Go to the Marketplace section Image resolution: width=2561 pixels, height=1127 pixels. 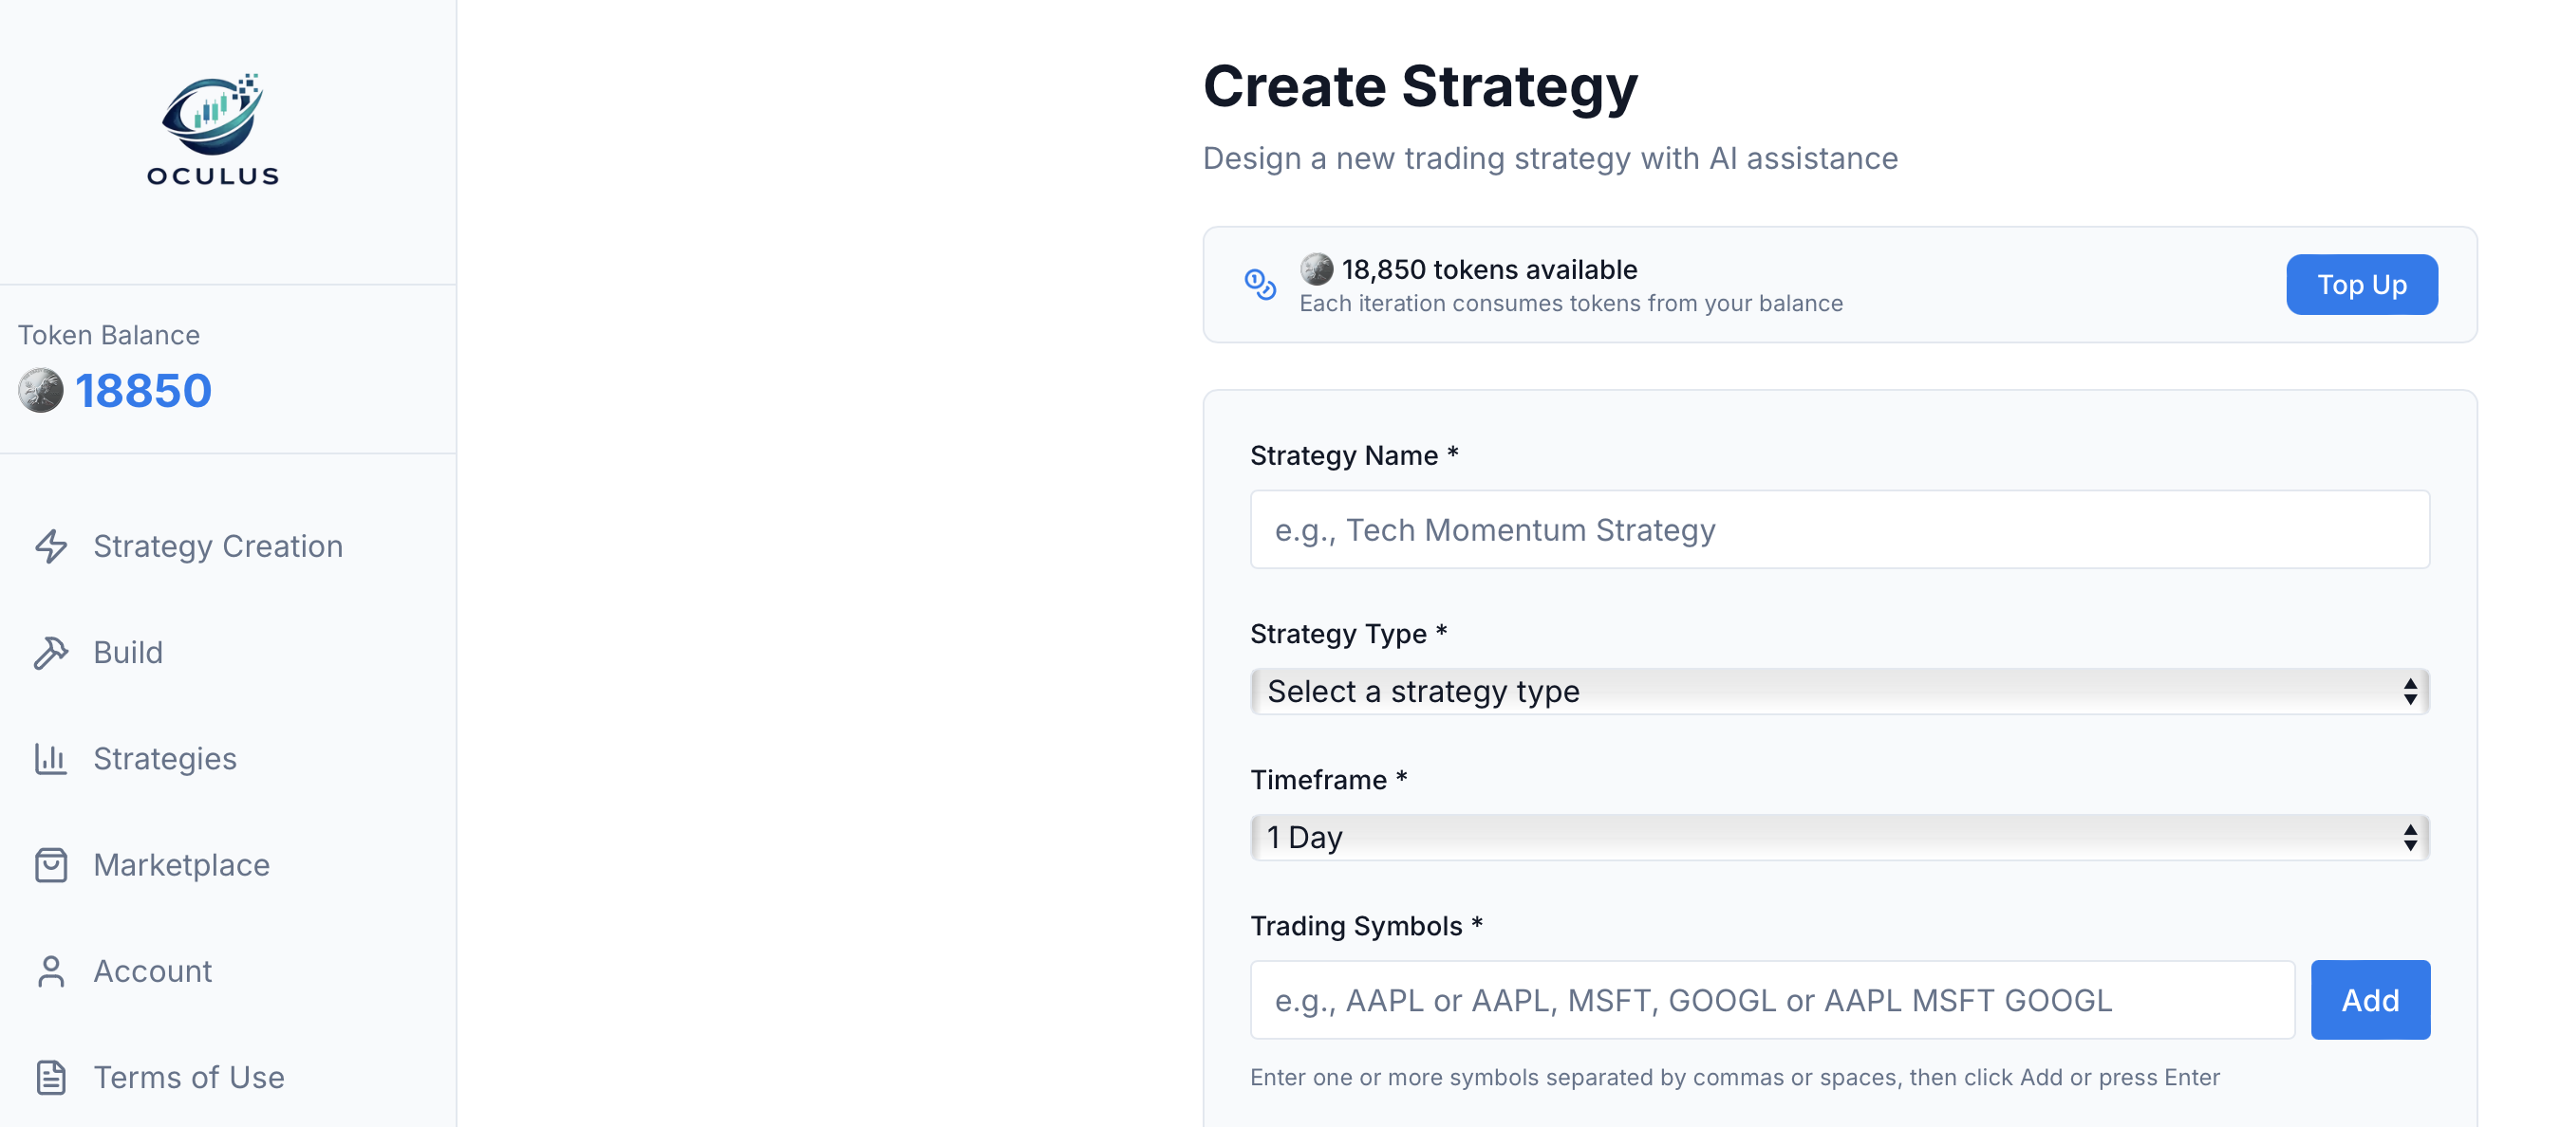[x=182, y=864]
